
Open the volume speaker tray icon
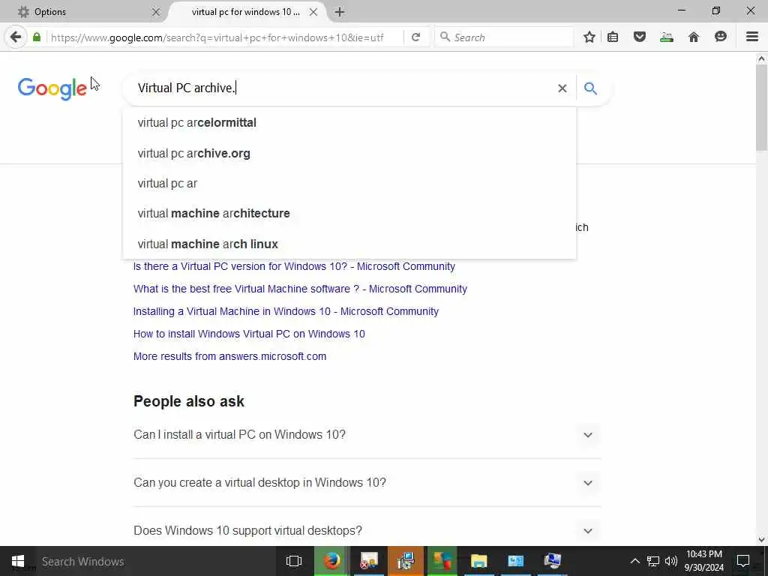click(x=671, y=561)
